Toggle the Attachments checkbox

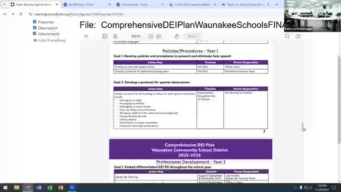35,34
